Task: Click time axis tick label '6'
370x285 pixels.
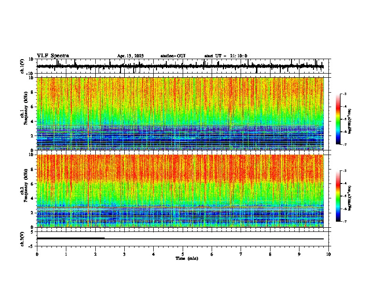Action: (212, 254)
